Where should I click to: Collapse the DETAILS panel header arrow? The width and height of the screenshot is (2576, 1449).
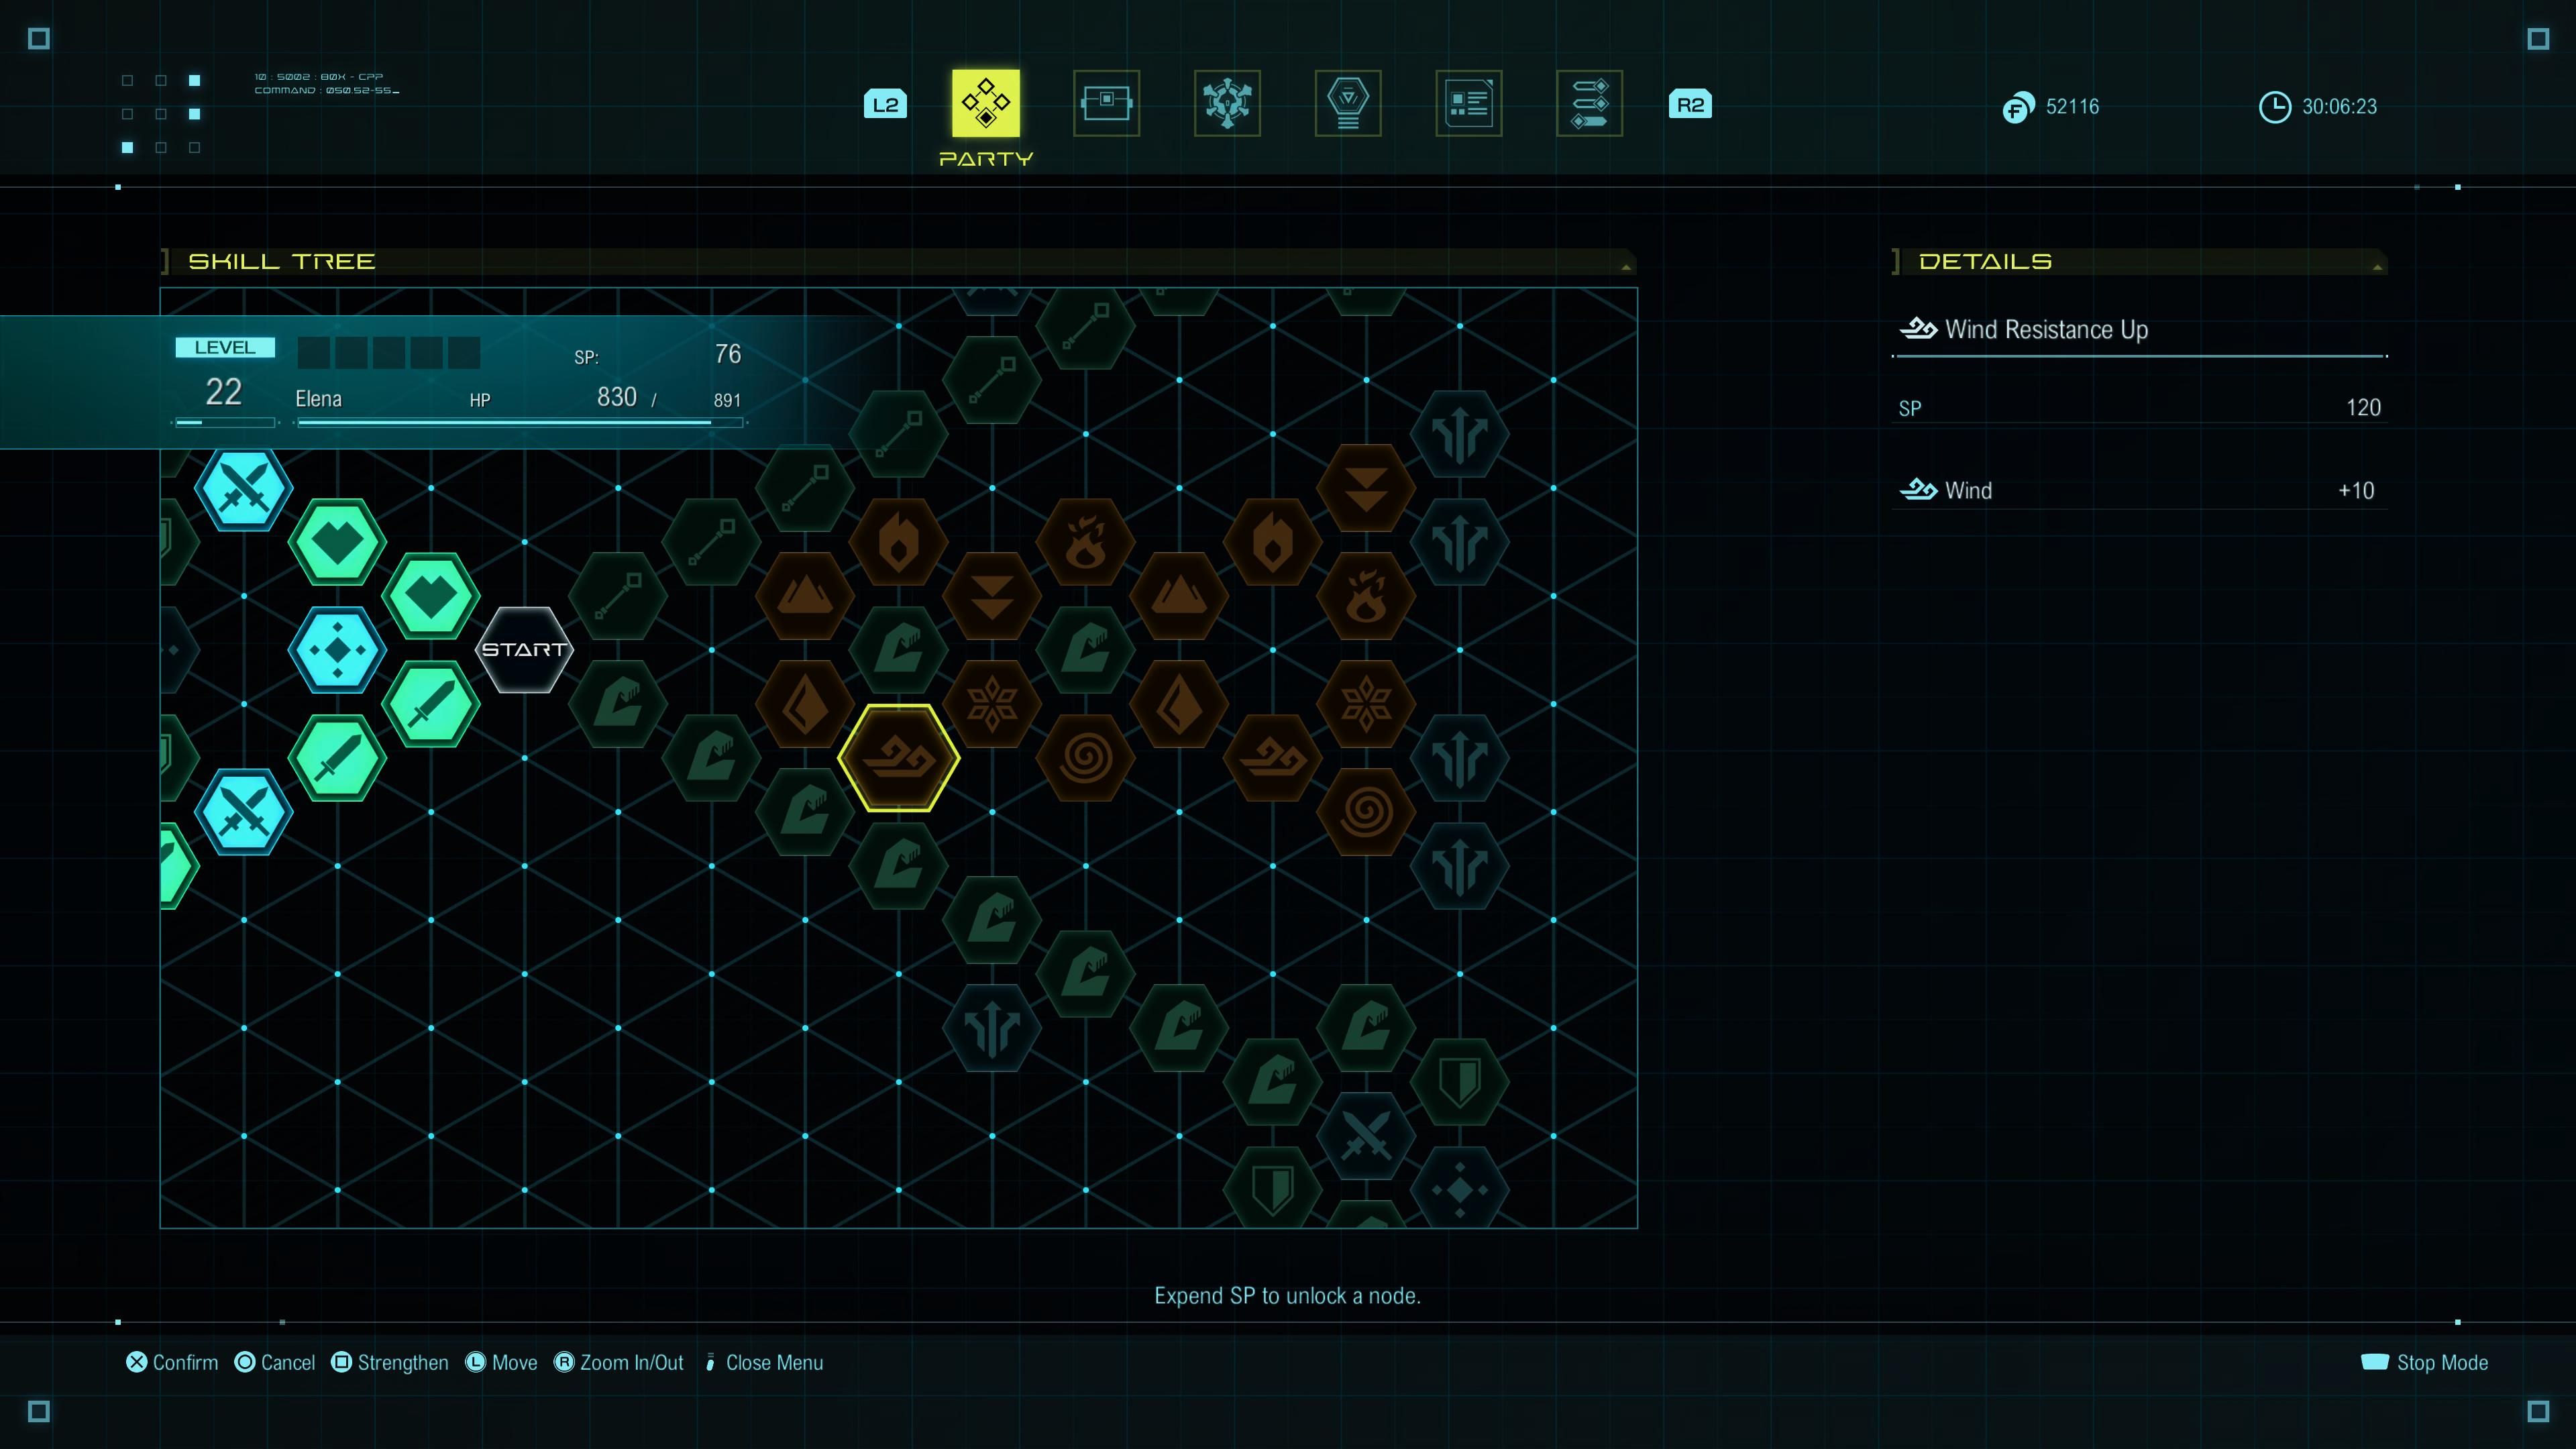(x=2377, y=266)
